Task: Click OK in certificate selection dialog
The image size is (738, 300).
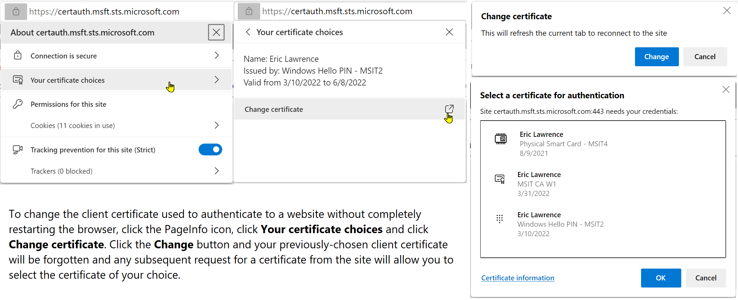Action: pos(661,278)
